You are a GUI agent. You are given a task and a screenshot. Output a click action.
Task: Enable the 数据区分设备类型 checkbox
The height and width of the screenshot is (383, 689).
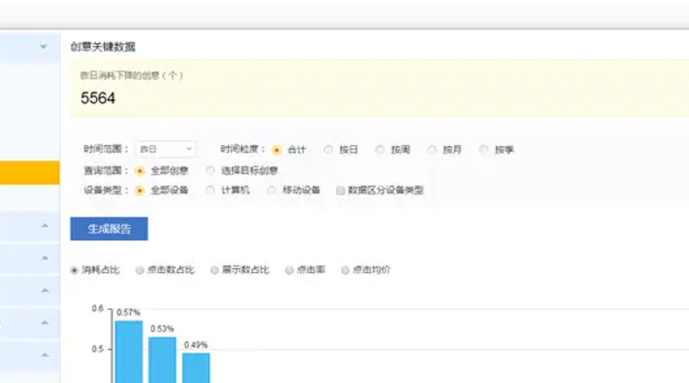coord(341,191)
